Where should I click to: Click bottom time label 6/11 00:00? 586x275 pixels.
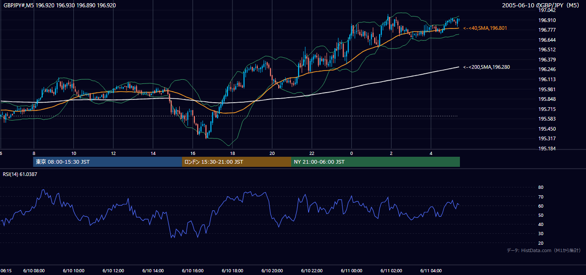352,271
